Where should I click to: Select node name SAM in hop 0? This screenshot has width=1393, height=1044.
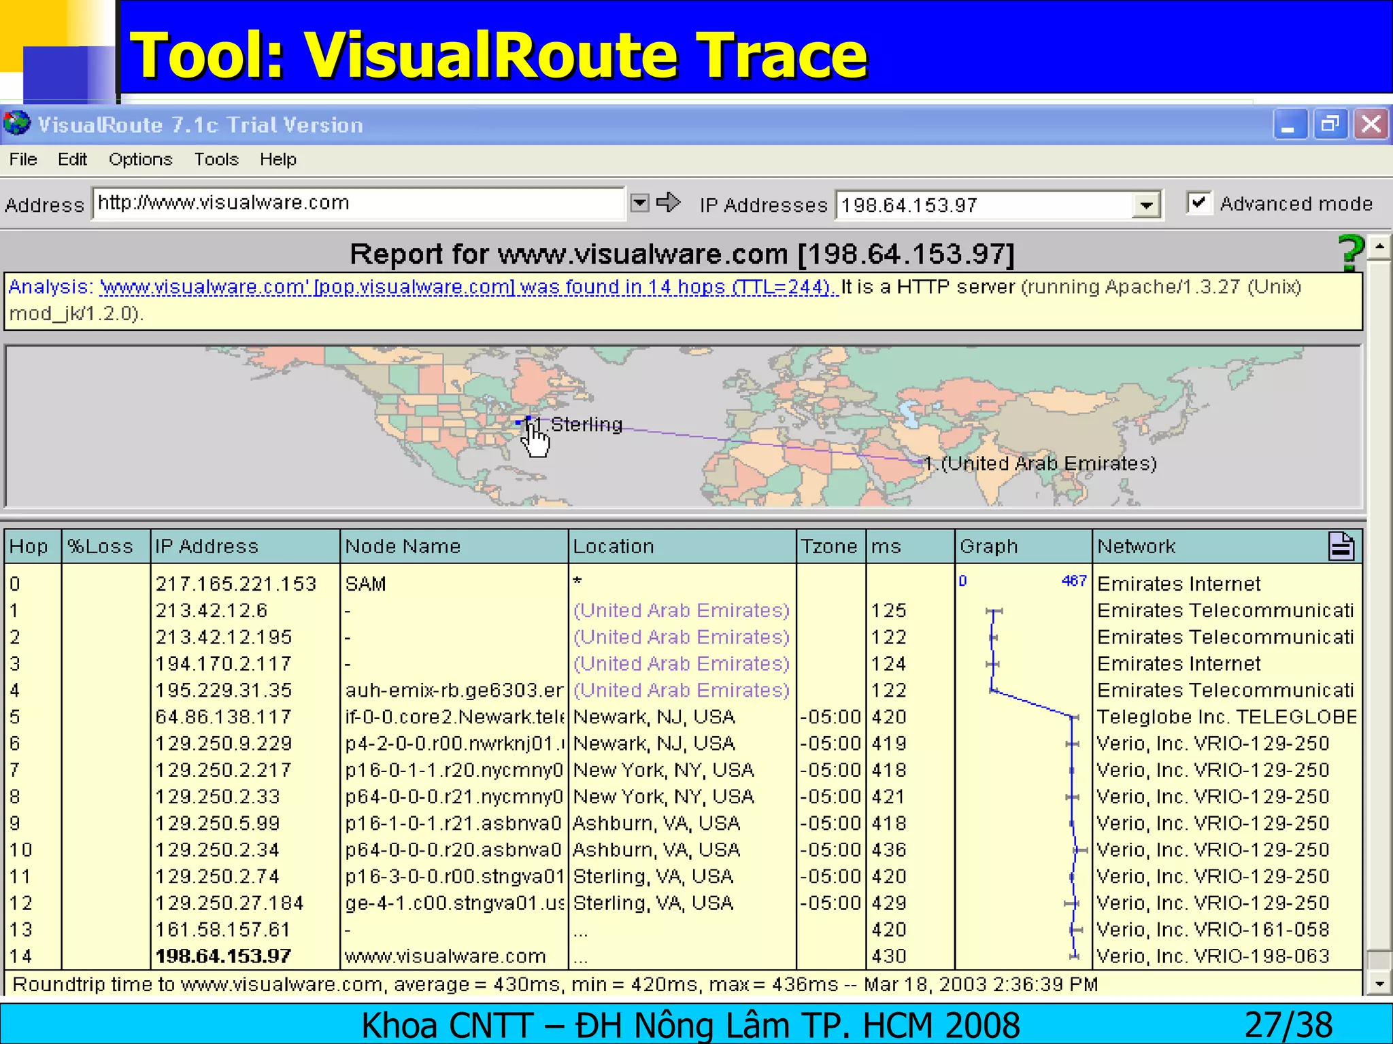click(366, 584)
